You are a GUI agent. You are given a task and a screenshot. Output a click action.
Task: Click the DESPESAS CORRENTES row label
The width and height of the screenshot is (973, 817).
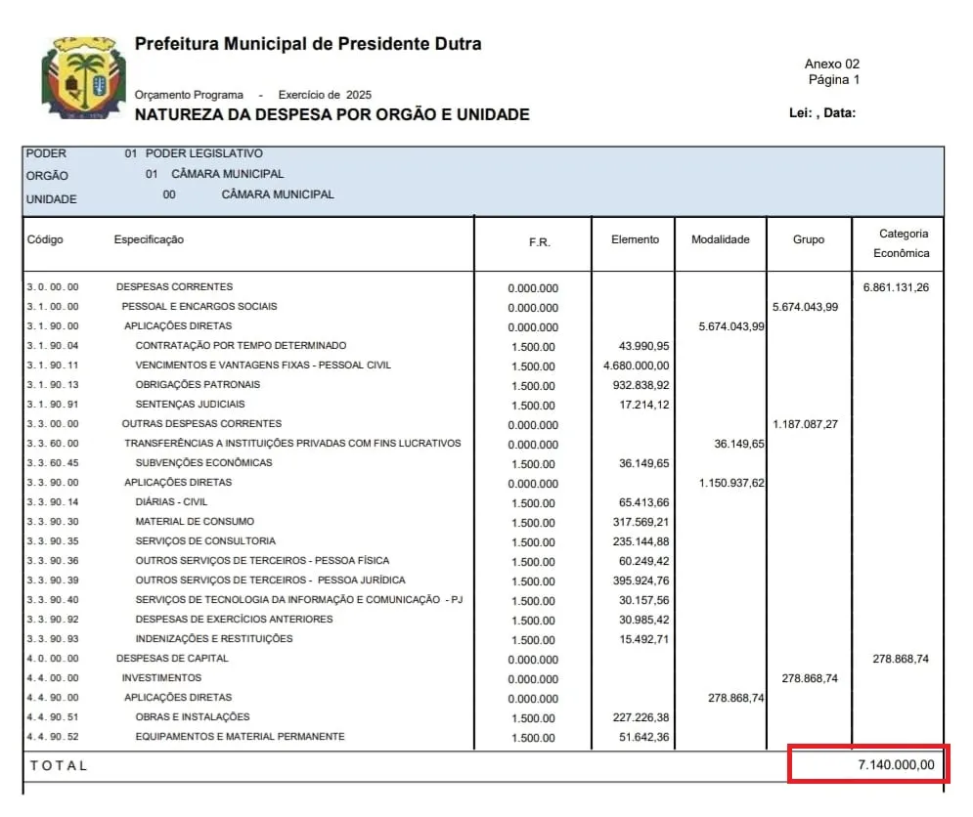174,286
